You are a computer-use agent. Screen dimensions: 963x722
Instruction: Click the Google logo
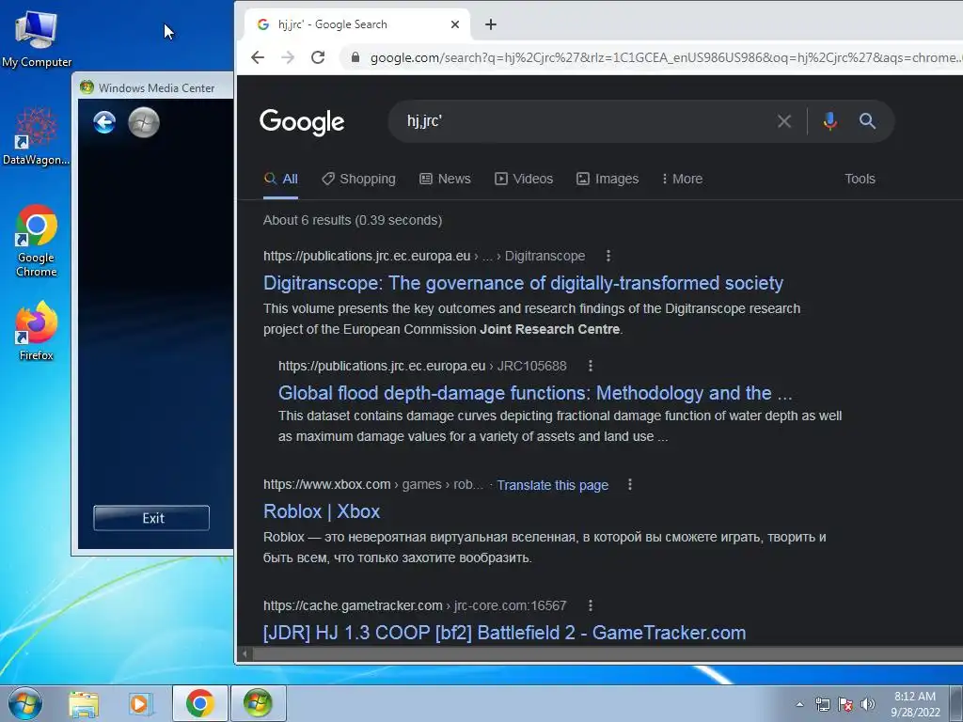coord(302,121)
